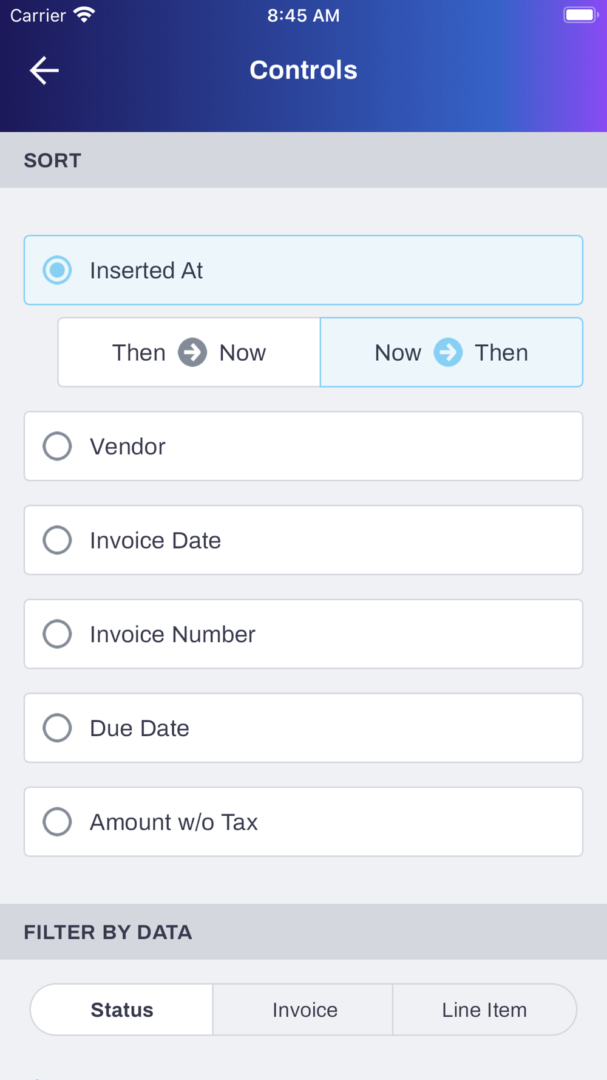
Task: Open the Invoice filter tab
Action: [305, 1010]
